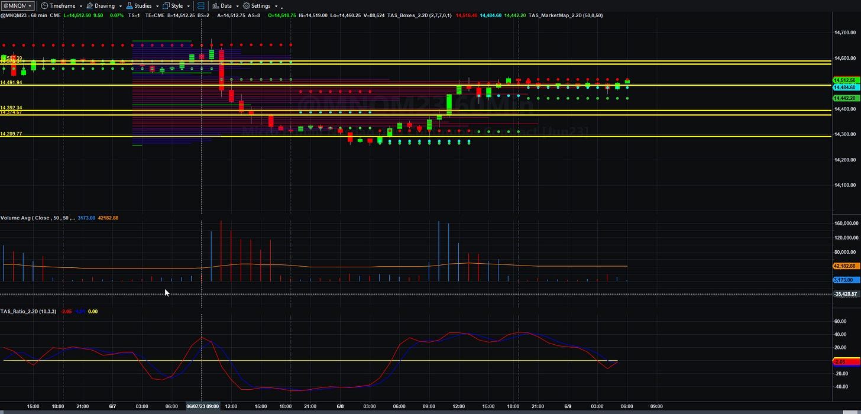The image size is (861, 414).
Task: Toggle the blue stacked panels layout icon
Action: tap(201, 5)
